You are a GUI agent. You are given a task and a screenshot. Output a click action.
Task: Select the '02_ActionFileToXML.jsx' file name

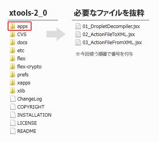(x=109, y=35)
